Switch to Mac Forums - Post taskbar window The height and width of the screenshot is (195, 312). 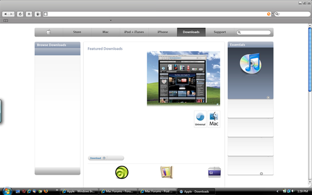point(157,192)
